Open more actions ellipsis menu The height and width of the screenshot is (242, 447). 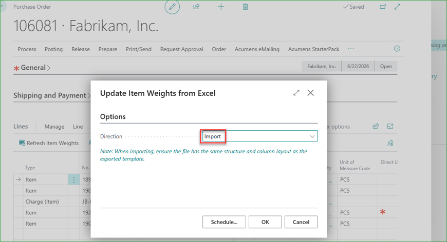350,49
